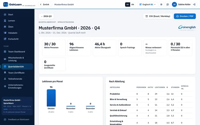Click the Vertrieb & Einkauf row
Viewport: 200px width, 125px height.
pos(151,110)
